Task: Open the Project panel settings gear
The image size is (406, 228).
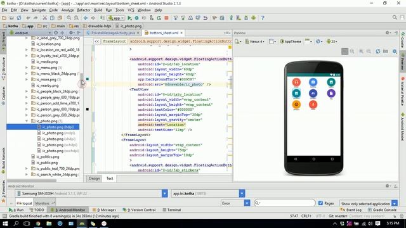Action: pyautogui.click(x=71, y=33)
